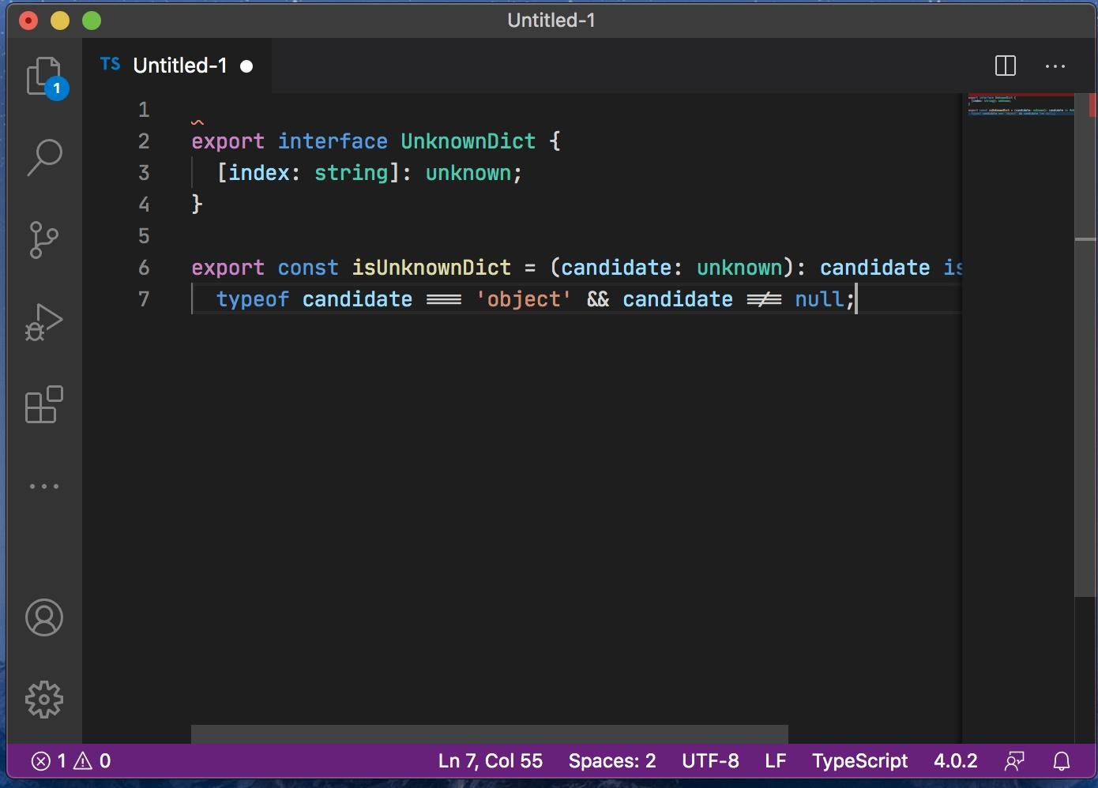The image size is (1098, 788).
Task: Change file encoding UTF-8
Action: [710, 761]
